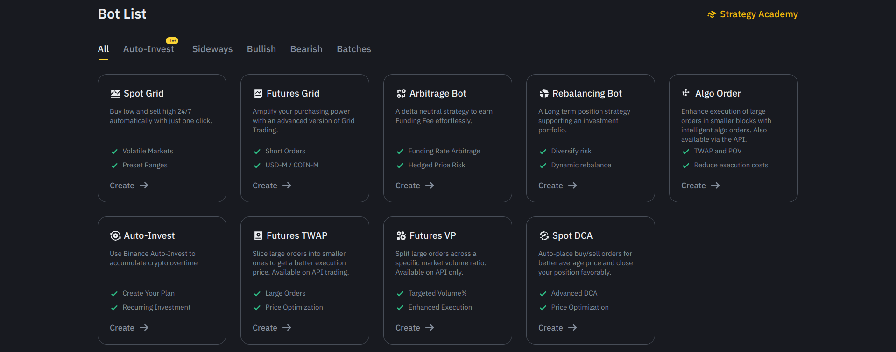
Task: Click the Futures TWAP icon
Action: pos(258,236)
